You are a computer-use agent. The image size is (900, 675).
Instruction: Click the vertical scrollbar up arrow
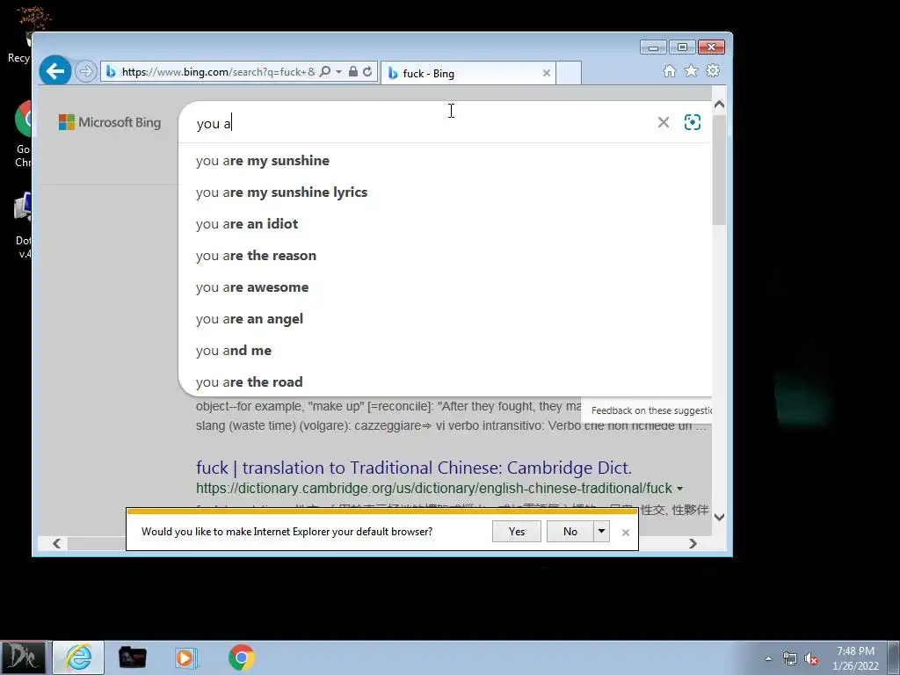[719, 105]
